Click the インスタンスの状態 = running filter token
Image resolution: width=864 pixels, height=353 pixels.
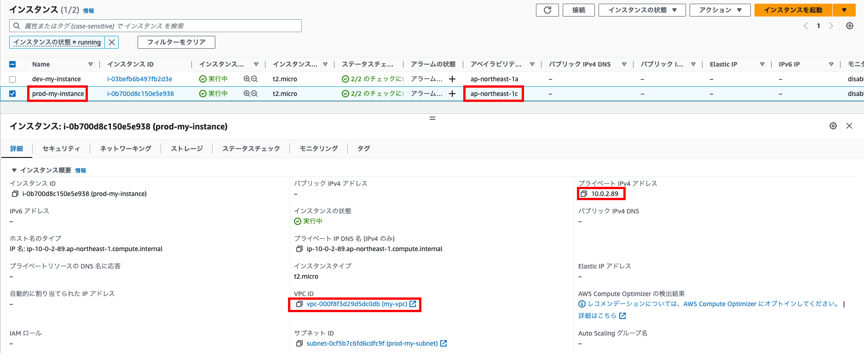click(57, 42)
